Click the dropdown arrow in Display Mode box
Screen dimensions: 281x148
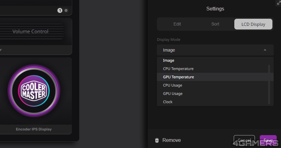click(265, 50)
